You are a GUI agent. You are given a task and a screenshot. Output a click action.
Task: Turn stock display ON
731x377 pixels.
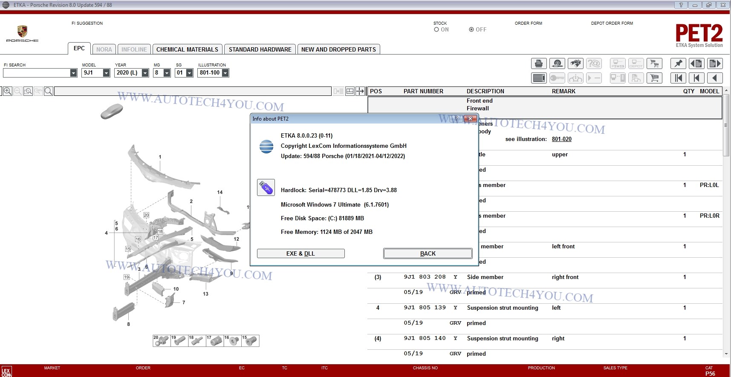pos(436,30)
